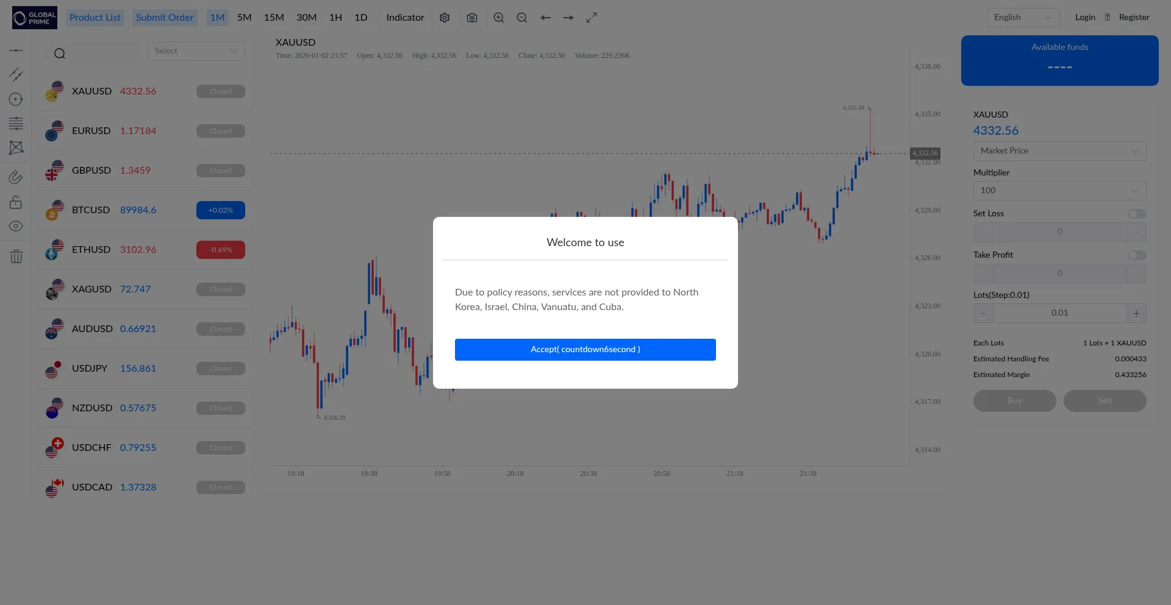Click the Register link

point(1134,18)
